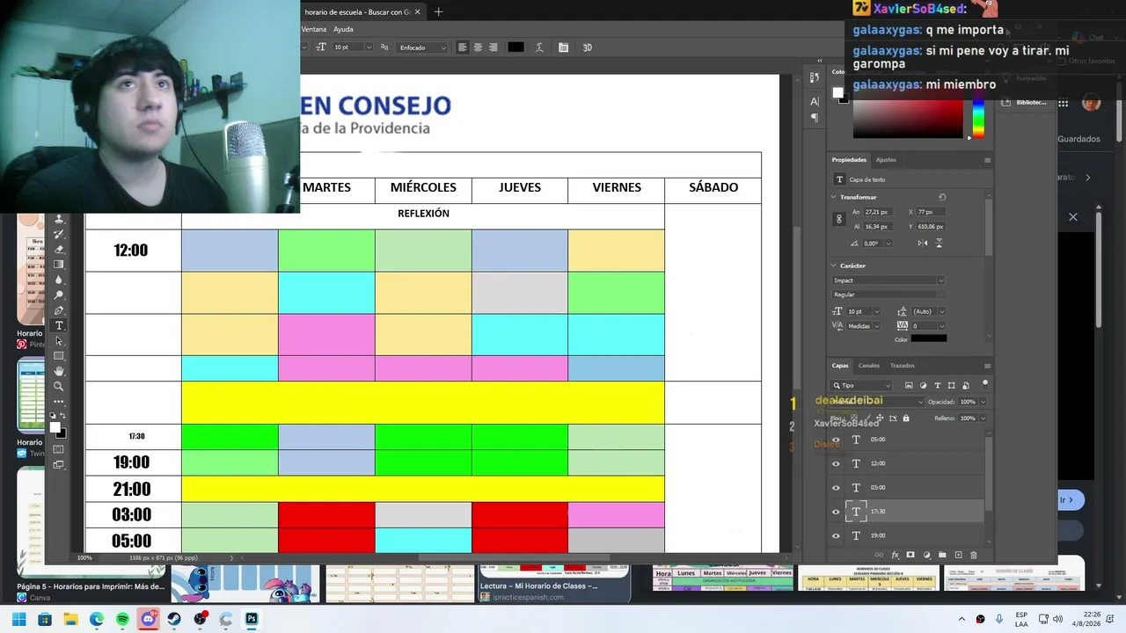Add a layer mask
1126x633 pixels.
[910, 555]
